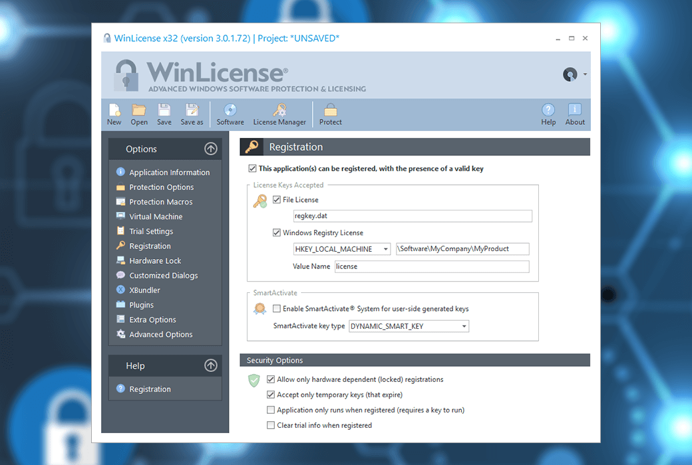Open the About dialog
The width and height of the screenshot is (692, 465).
(x=574, y=114)
